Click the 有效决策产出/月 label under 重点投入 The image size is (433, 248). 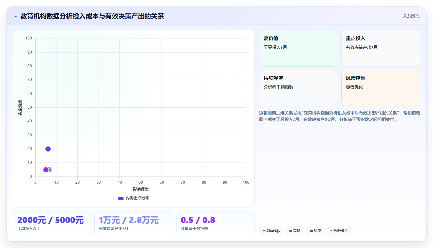coord(362,47)
